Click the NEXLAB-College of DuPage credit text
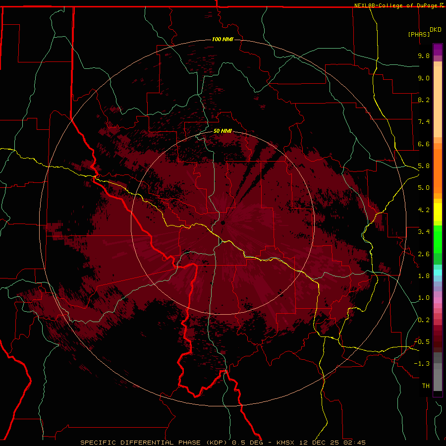 (397, 5)
